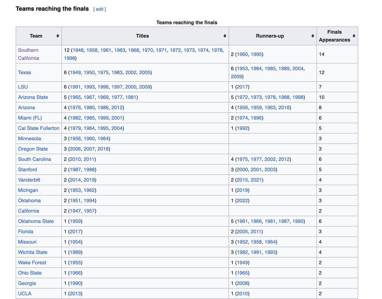Click the sort arrows in Titles column header
This screenshot has width=382, height=299.
click(x=225, y=36)
